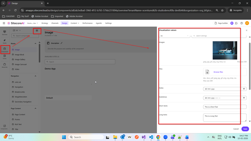The width and height of the screenshot is (251, 141).
Task: Open Forms in the left sidebar
Action: pos(5,57)
